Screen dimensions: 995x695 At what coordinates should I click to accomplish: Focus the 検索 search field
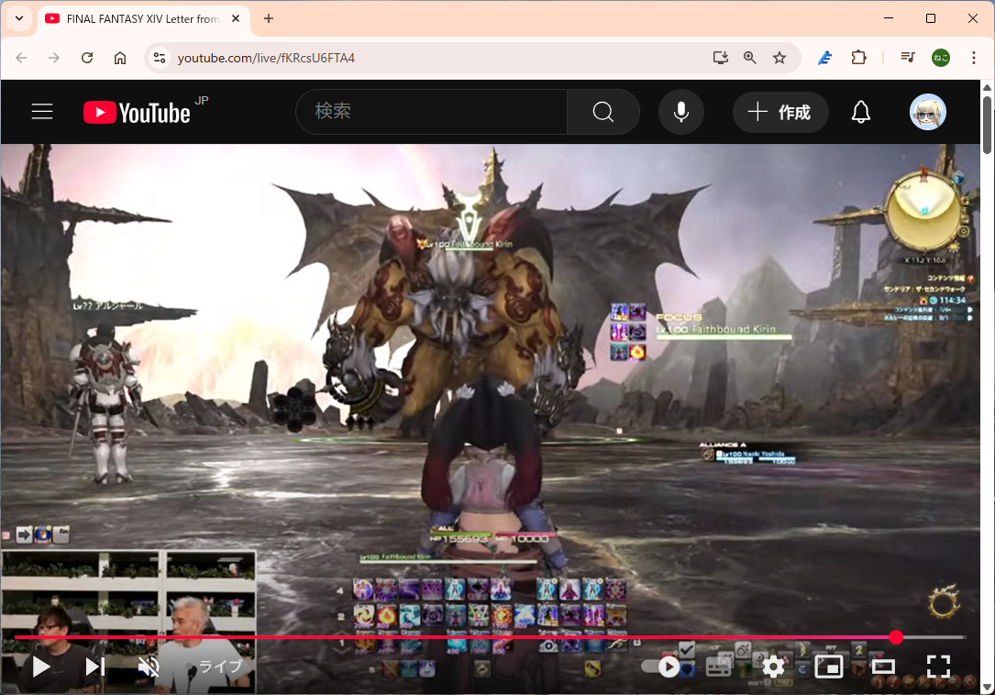click(432, 112)
